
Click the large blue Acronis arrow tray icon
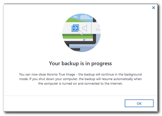coord(76,28)
